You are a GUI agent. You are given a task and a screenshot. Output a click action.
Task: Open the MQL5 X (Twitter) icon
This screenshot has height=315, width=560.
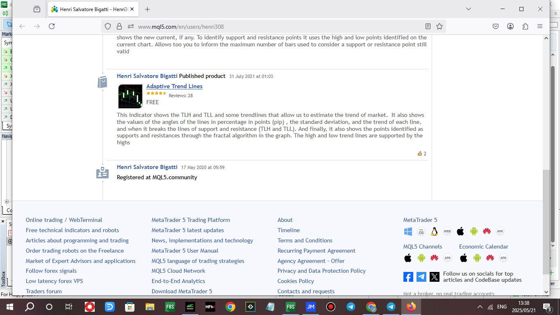[x=435, y=277]
